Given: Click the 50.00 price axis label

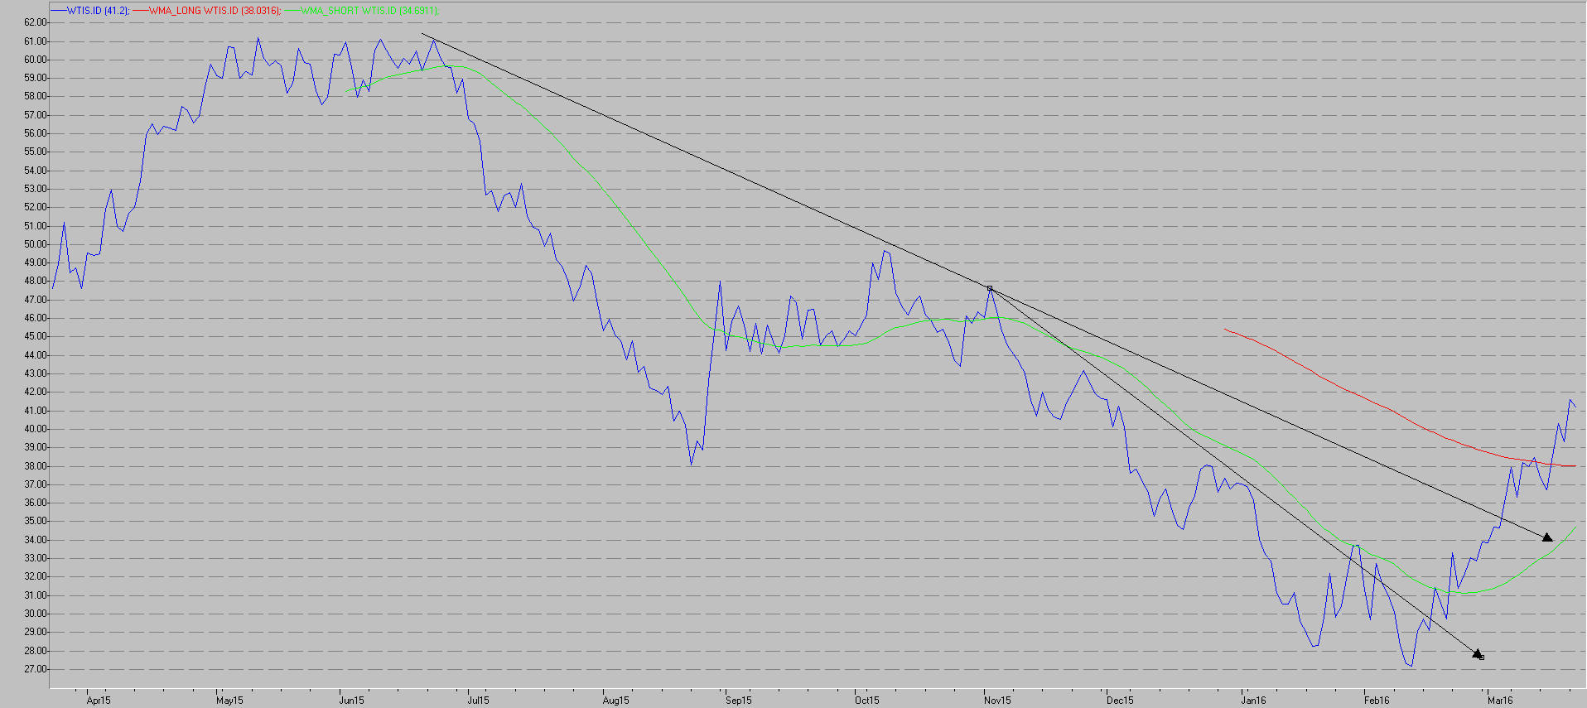Looking at the screenshot, I should point(36,244).
